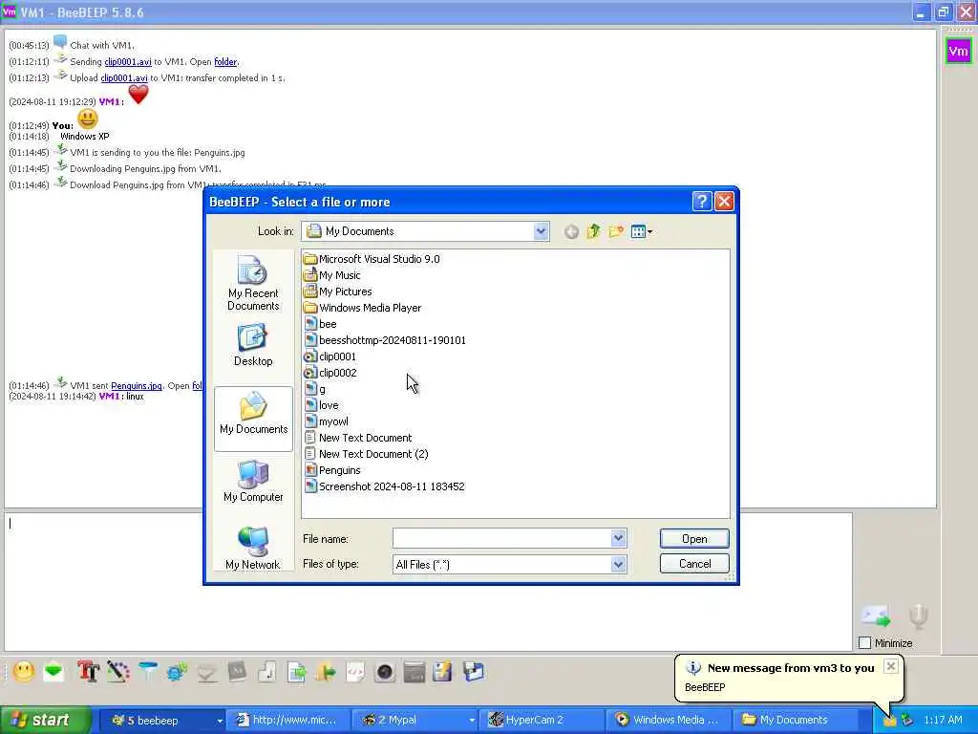Click the send message arrow icon

(877, 616)
